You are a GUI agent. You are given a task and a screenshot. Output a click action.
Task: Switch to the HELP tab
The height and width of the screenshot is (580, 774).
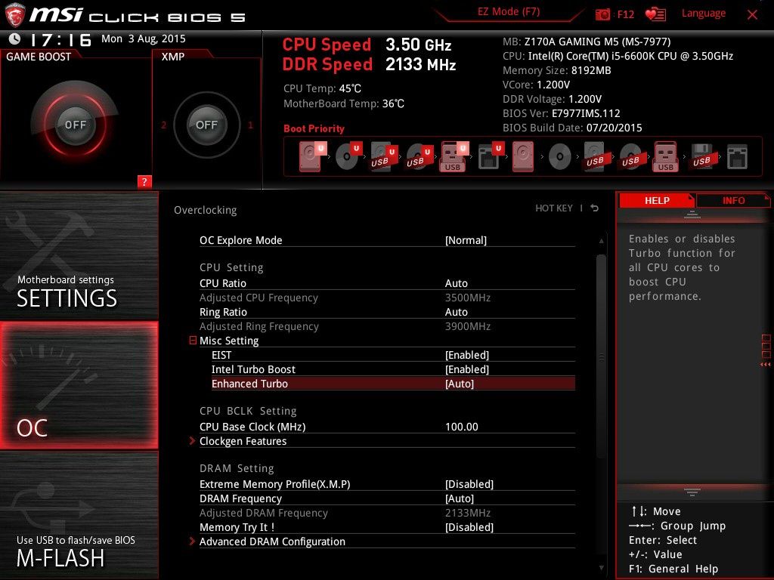[657, 201]
